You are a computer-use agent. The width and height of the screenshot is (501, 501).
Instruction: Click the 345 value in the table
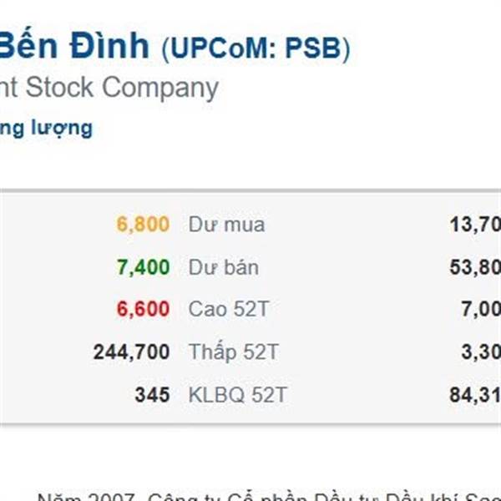coord(152,395)
